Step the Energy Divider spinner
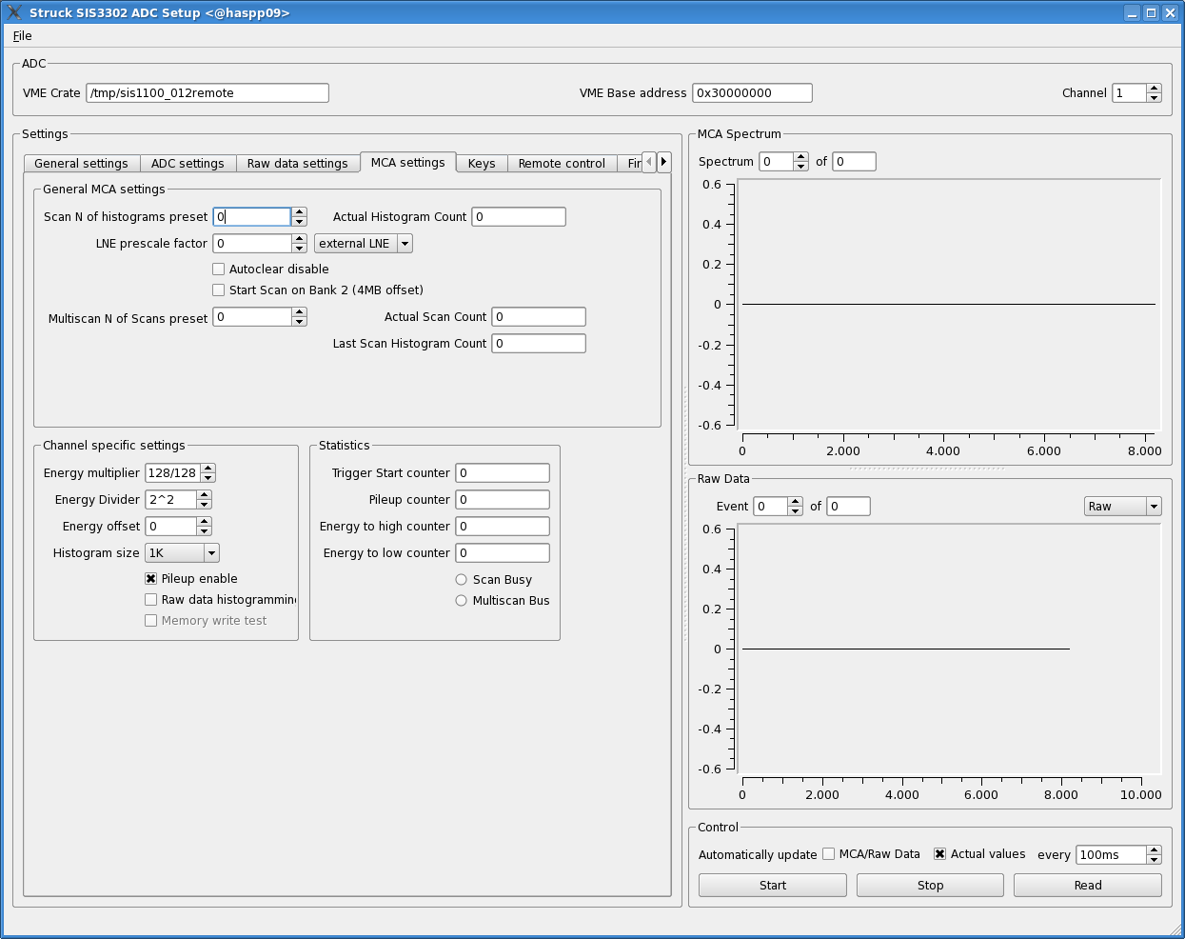Screen dimensions: 1185x939 tap(204, 500)
